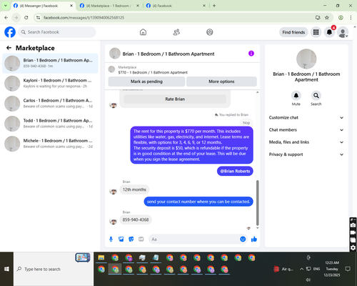
Task: Click Mark as pending
Action: point(146,82)
